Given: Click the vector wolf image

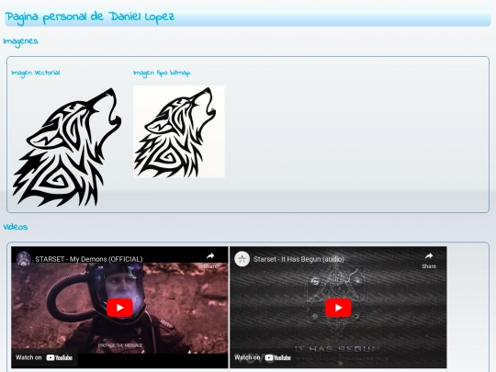Looking at the screenshot, I should 67,147.
